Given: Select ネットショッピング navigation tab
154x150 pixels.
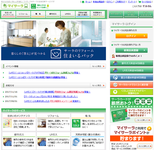Looking at the screenshot, I should coord(146,14).
